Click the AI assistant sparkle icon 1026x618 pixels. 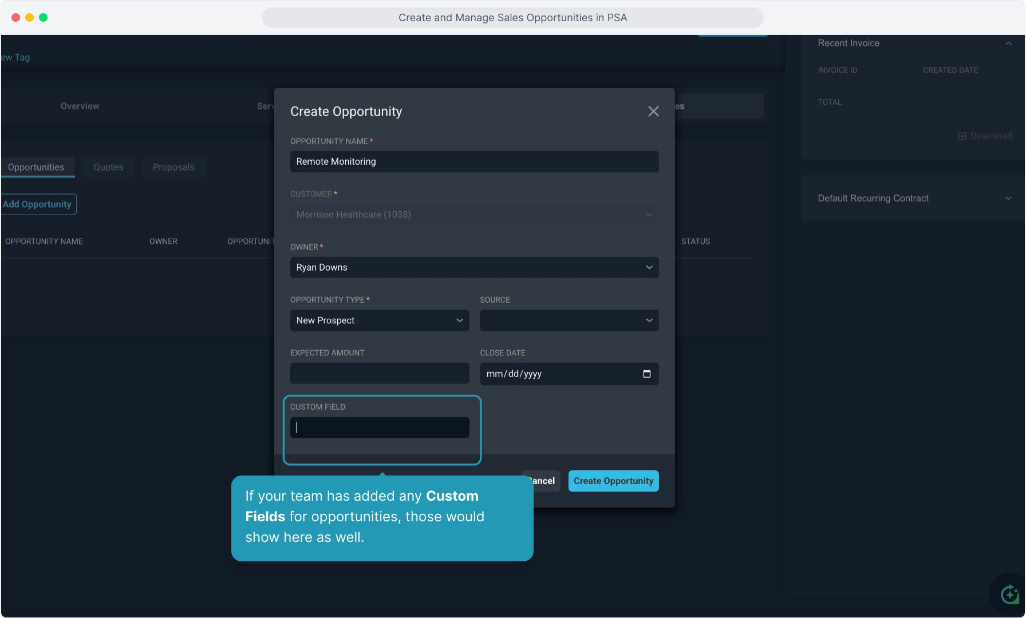pos(1009,595)
